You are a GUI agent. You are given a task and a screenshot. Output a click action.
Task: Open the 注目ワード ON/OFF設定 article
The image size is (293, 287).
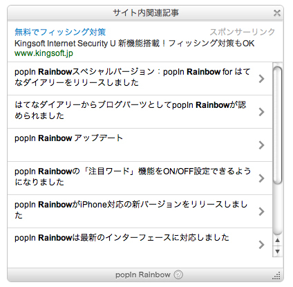[140, 178]
